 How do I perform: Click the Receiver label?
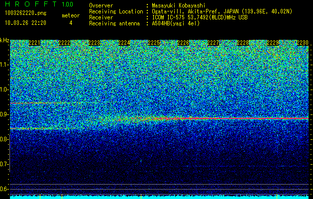[101, 17]
